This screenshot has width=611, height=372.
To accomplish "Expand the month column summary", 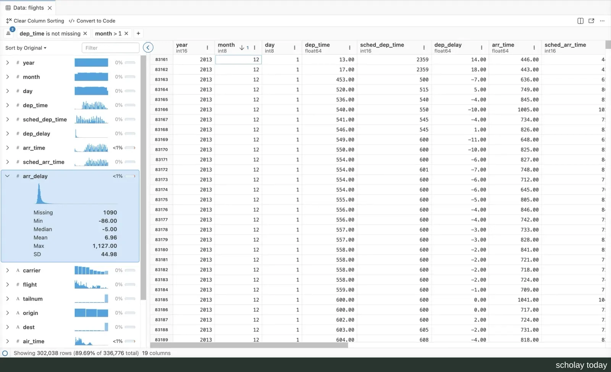I will click(x=7, y=77).
